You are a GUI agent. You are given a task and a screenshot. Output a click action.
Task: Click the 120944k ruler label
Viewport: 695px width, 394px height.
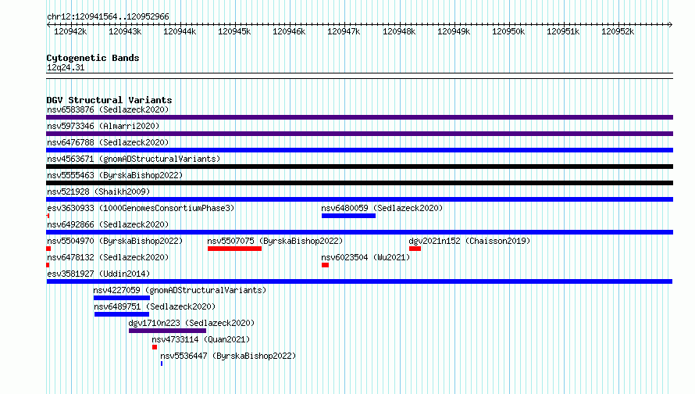pyautogui.click(x=180, y=31)
